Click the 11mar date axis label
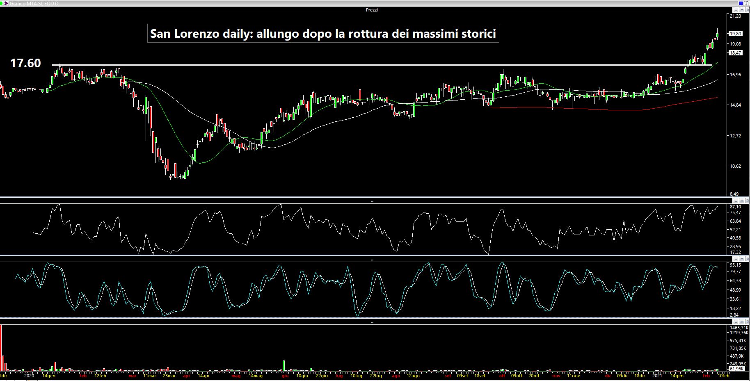Image resolution: width=750 pixels, height=381 pixels. click(150, 375)
